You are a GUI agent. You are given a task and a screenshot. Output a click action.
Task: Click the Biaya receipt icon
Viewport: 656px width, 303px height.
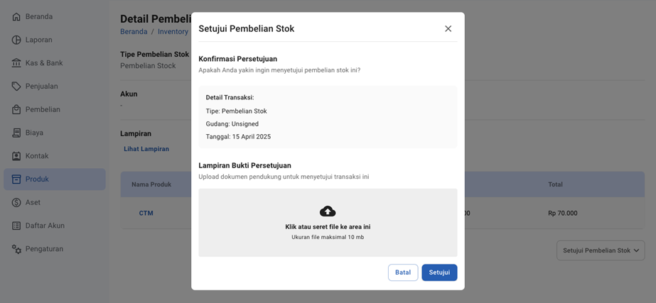(16, 133)
